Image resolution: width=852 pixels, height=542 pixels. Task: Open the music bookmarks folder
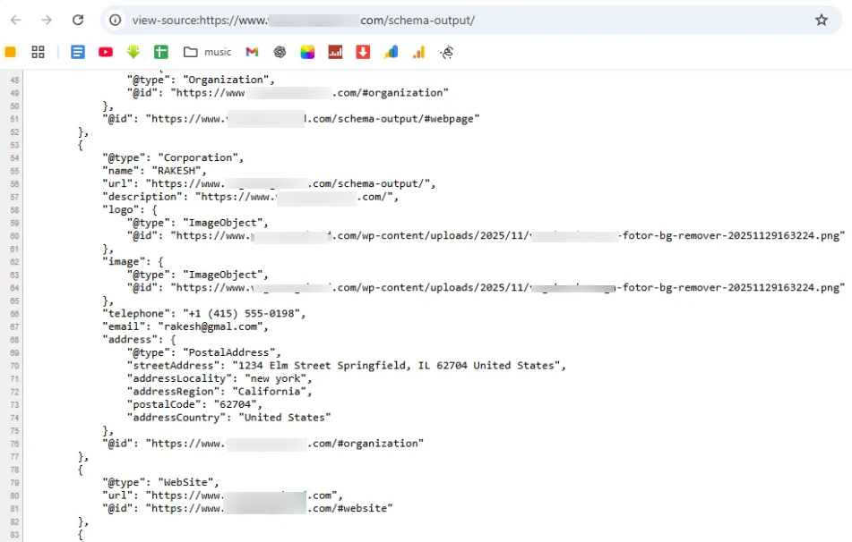point(202,52)
